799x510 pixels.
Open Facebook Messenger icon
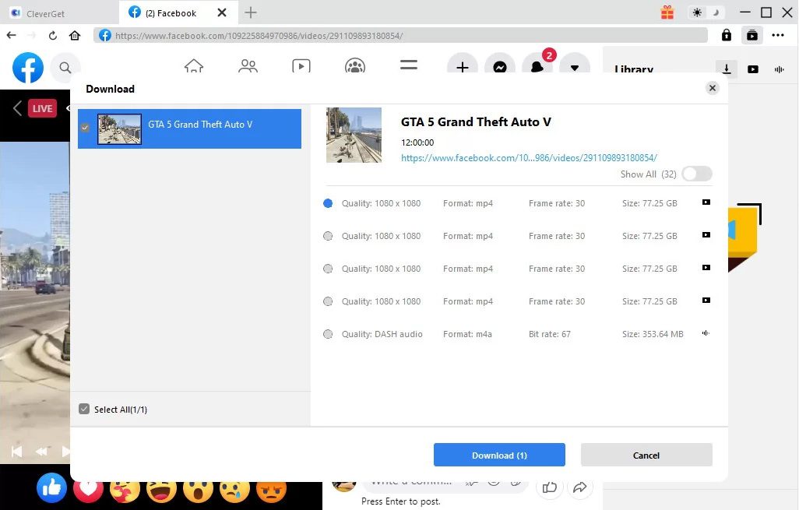point(500,68)
